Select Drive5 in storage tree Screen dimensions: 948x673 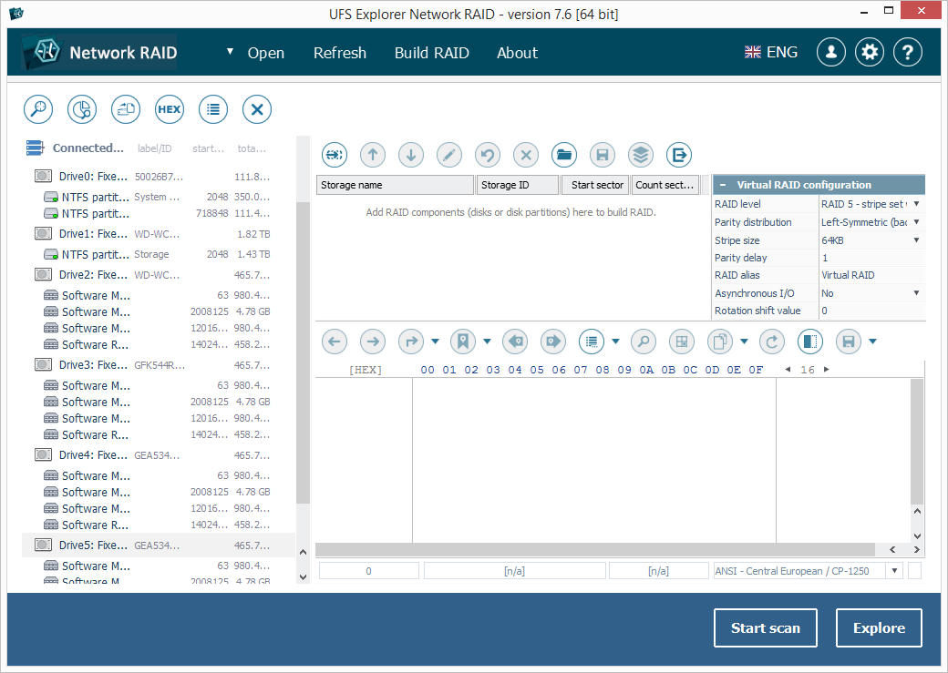click(x=159, y=545)
